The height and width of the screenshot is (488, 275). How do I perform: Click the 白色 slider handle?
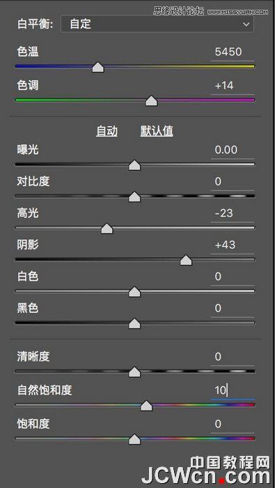coord(134,292)
